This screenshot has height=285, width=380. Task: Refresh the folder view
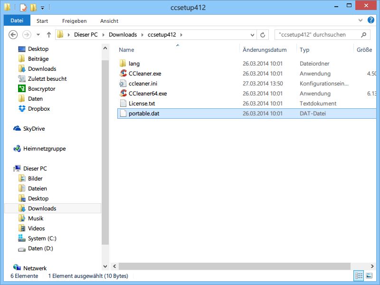pyautogui.click(x=263, y=35)
